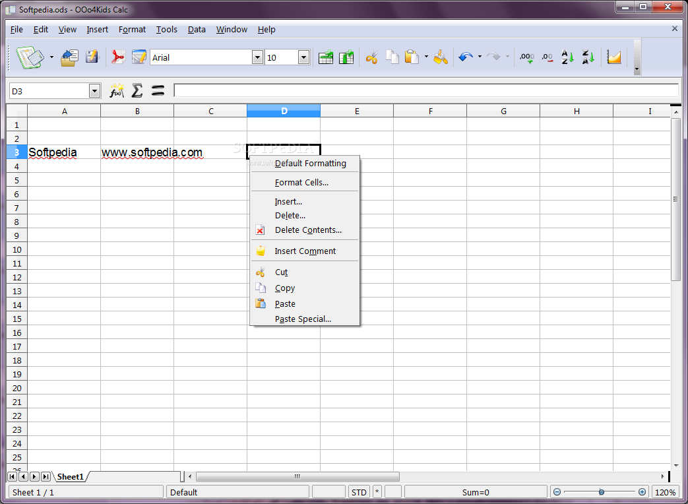Click the Function equals sign icon
This screenshot has width=688, height=504.
click(158, 91)
